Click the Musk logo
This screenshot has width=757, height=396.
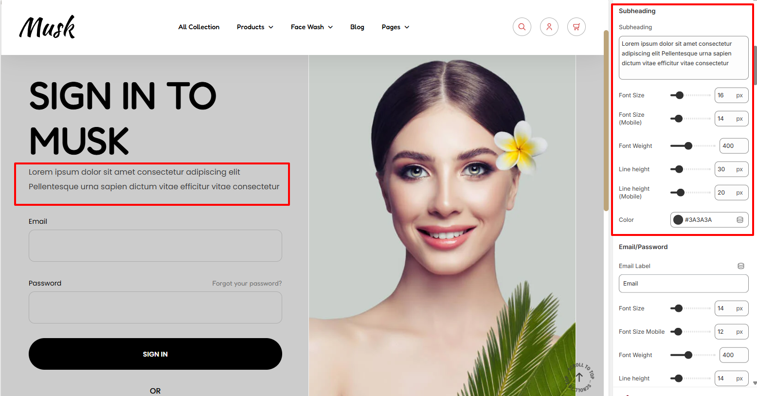tap(47, 27)
